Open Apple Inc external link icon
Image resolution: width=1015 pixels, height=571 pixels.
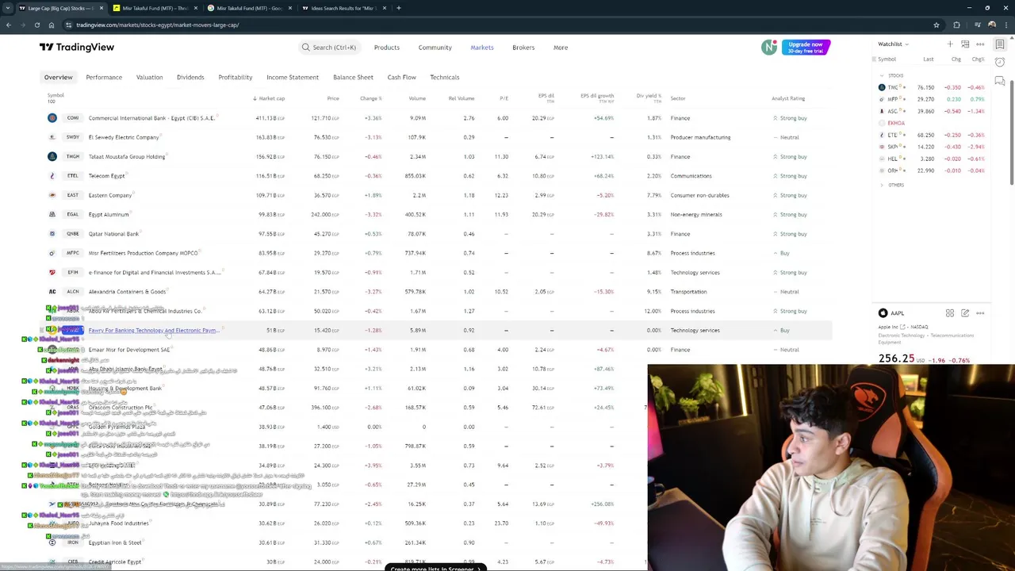903,327
